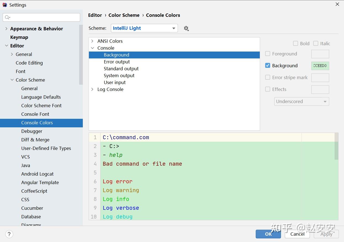Image resolution: width=344 pixels, height=242 pixels.
Task: Close the Settings dialog window
Action: click(x=337, y=4)
